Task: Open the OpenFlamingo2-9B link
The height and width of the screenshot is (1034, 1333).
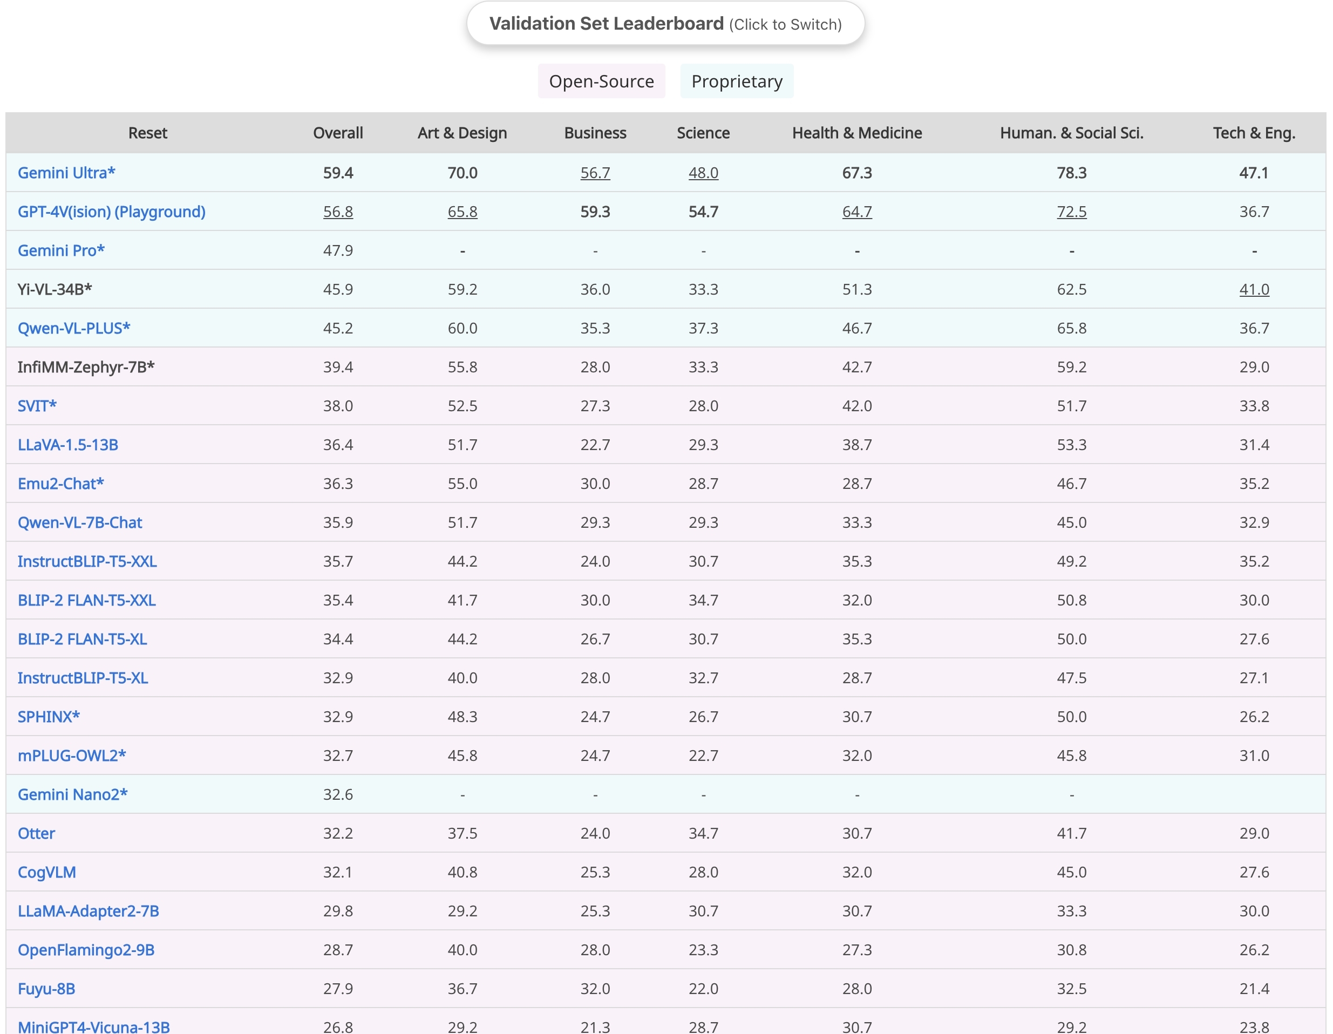Action: [x=86, y=950]
